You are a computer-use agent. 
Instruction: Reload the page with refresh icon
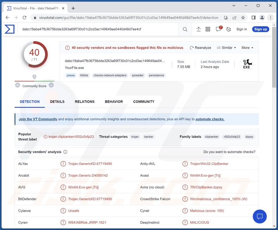25,18
